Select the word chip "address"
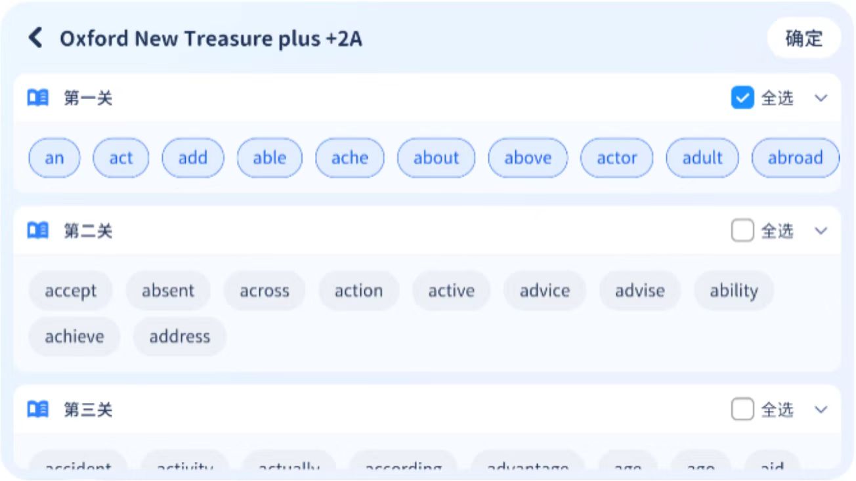This screenshot has height=481, width=856. tap(180, 337)
